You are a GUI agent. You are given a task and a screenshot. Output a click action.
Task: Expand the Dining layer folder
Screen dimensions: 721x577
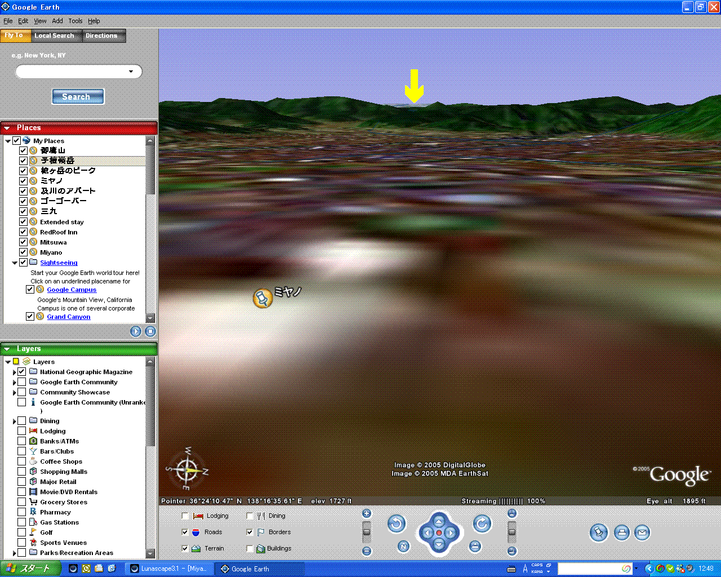tap(15, 421)
